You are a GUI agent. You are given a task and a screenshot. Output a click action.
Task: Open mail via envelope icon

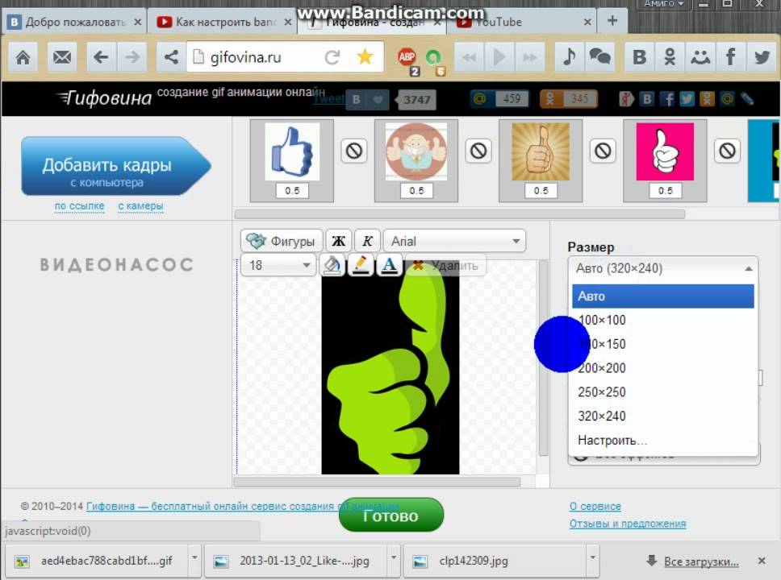point(62,57)
